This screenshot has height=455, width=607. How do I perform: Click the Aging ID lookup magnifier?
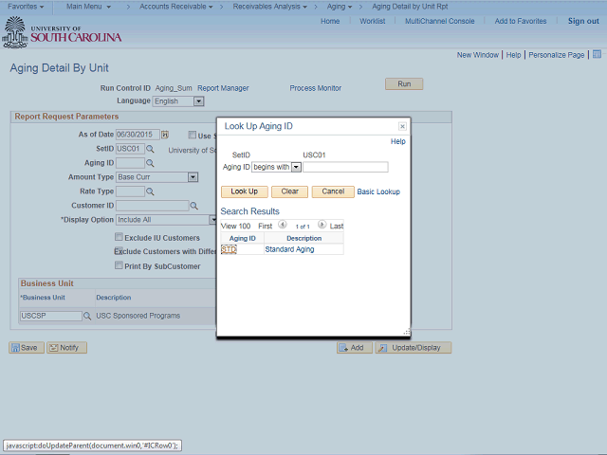[x=150, y=163]
